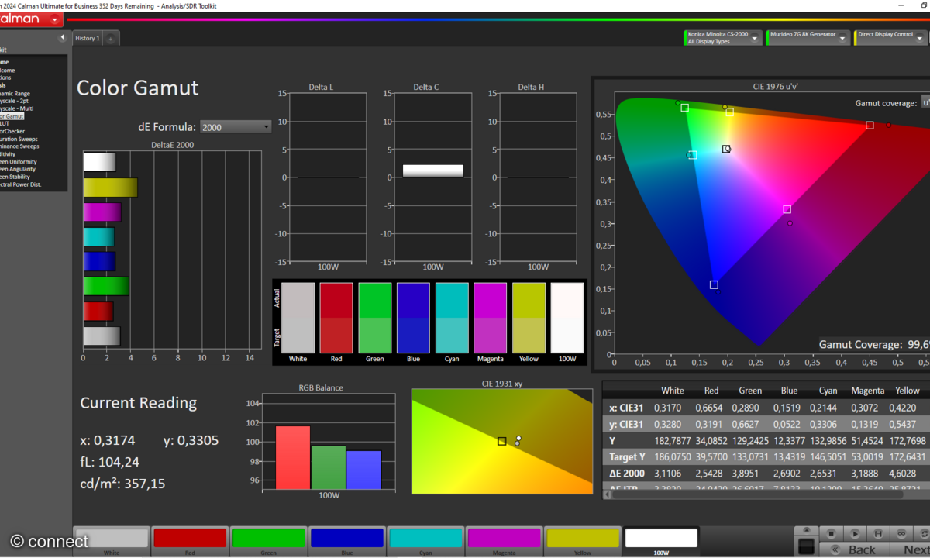Click the Target Y row label in table
Viewport: 930px width, 558px height.
coord(627,456)
